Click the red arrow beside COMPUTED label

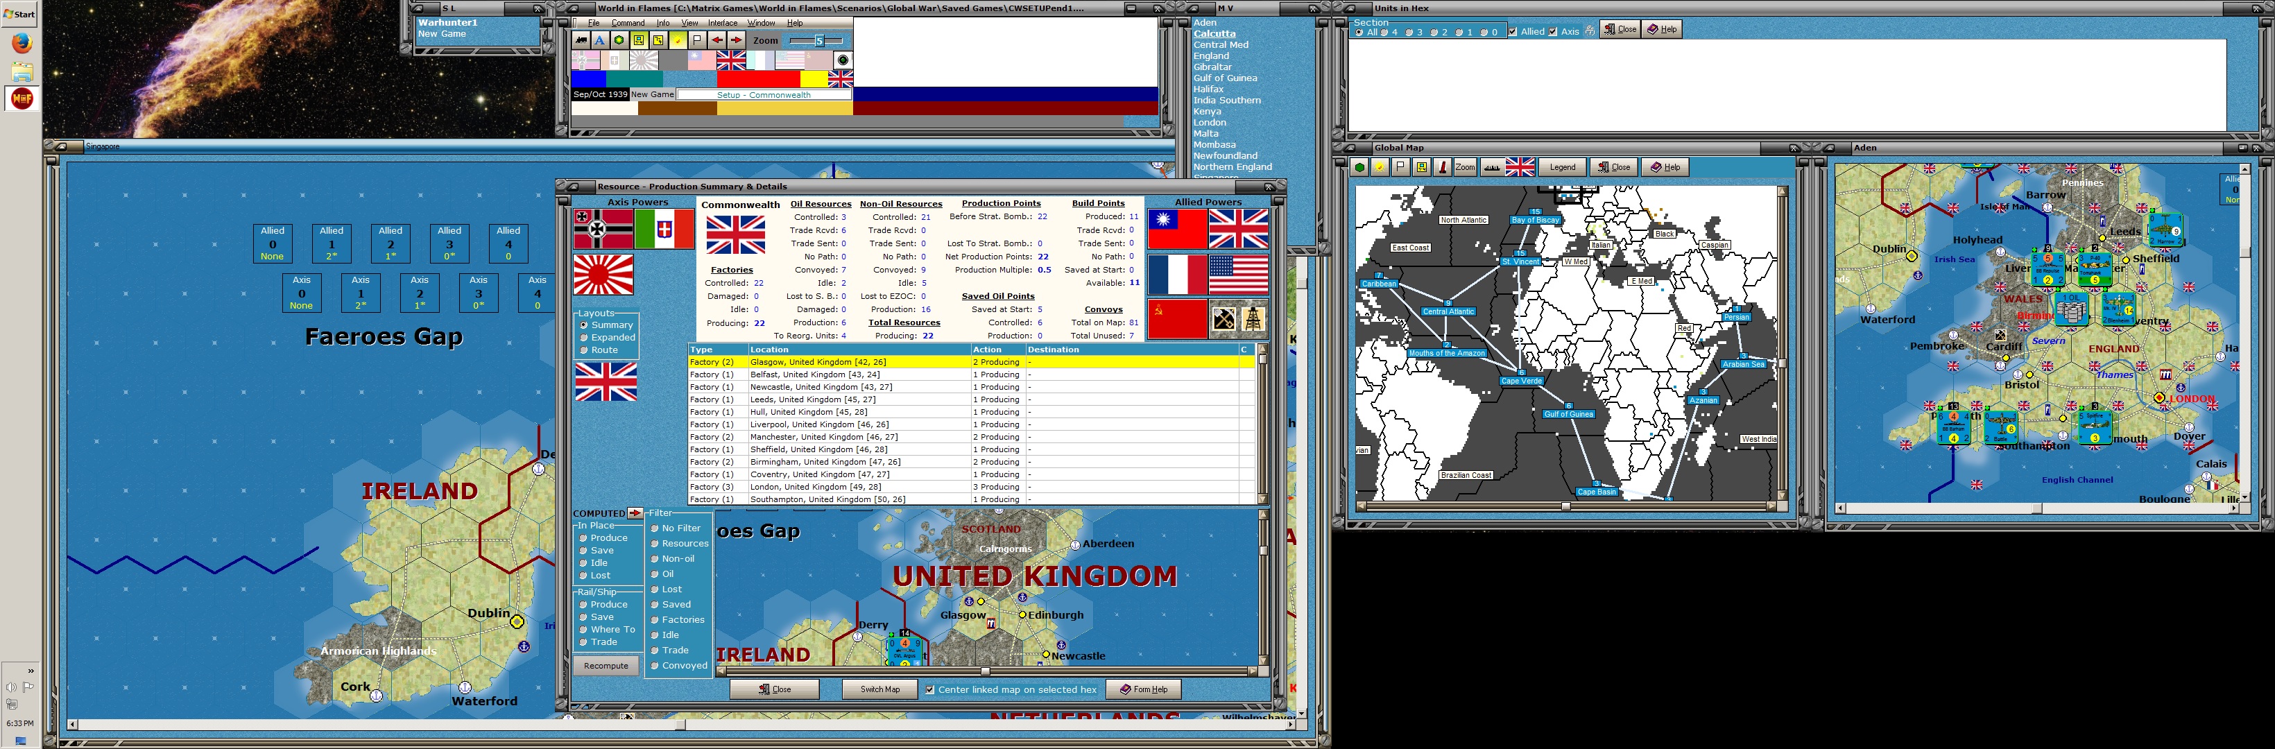pos(635,513)
